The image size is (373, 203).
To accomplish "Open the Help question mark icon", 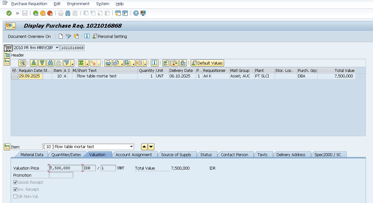I will point(136,13).
